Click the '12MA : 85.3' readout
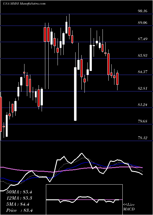153x215 pixels. tap(19, 198)
